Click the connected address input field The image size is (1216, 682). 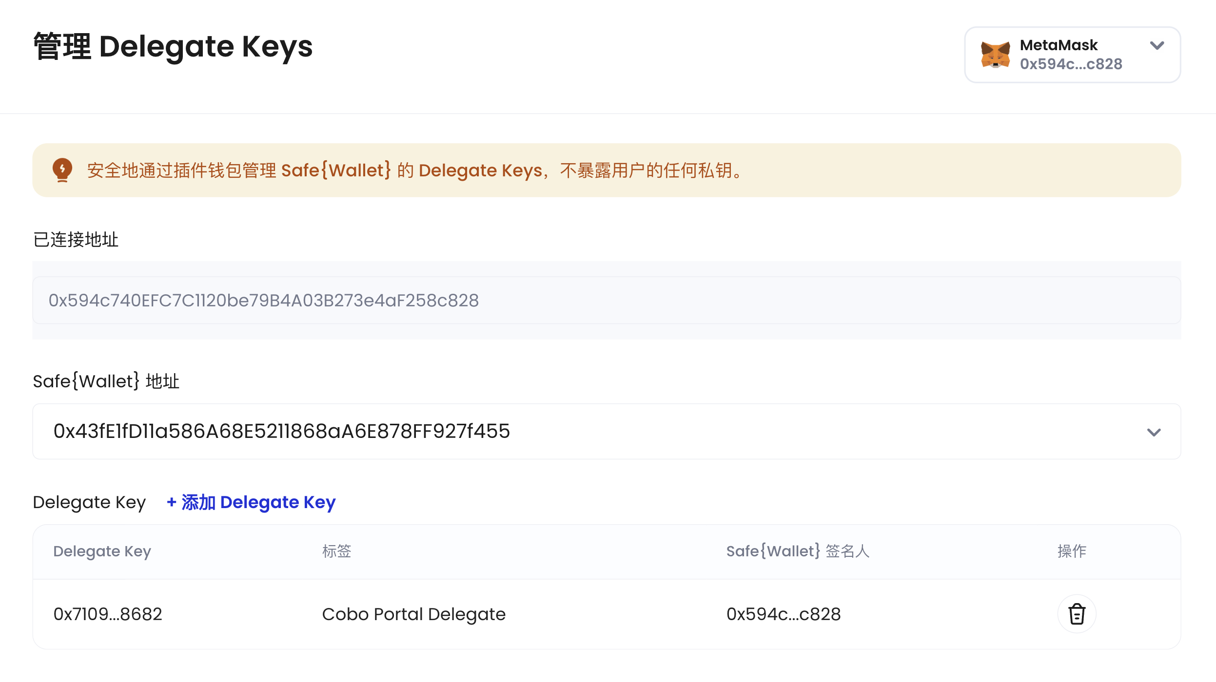coord(607,300)
